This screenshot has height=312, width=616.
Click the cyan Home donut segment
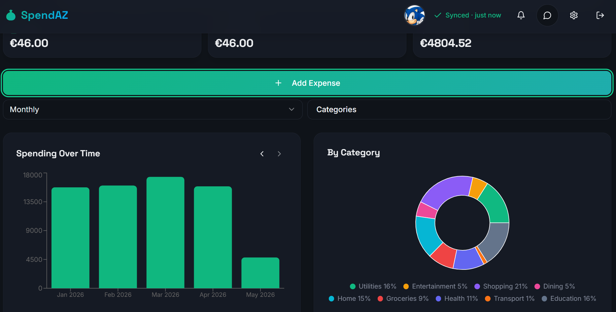coord(427,235)
